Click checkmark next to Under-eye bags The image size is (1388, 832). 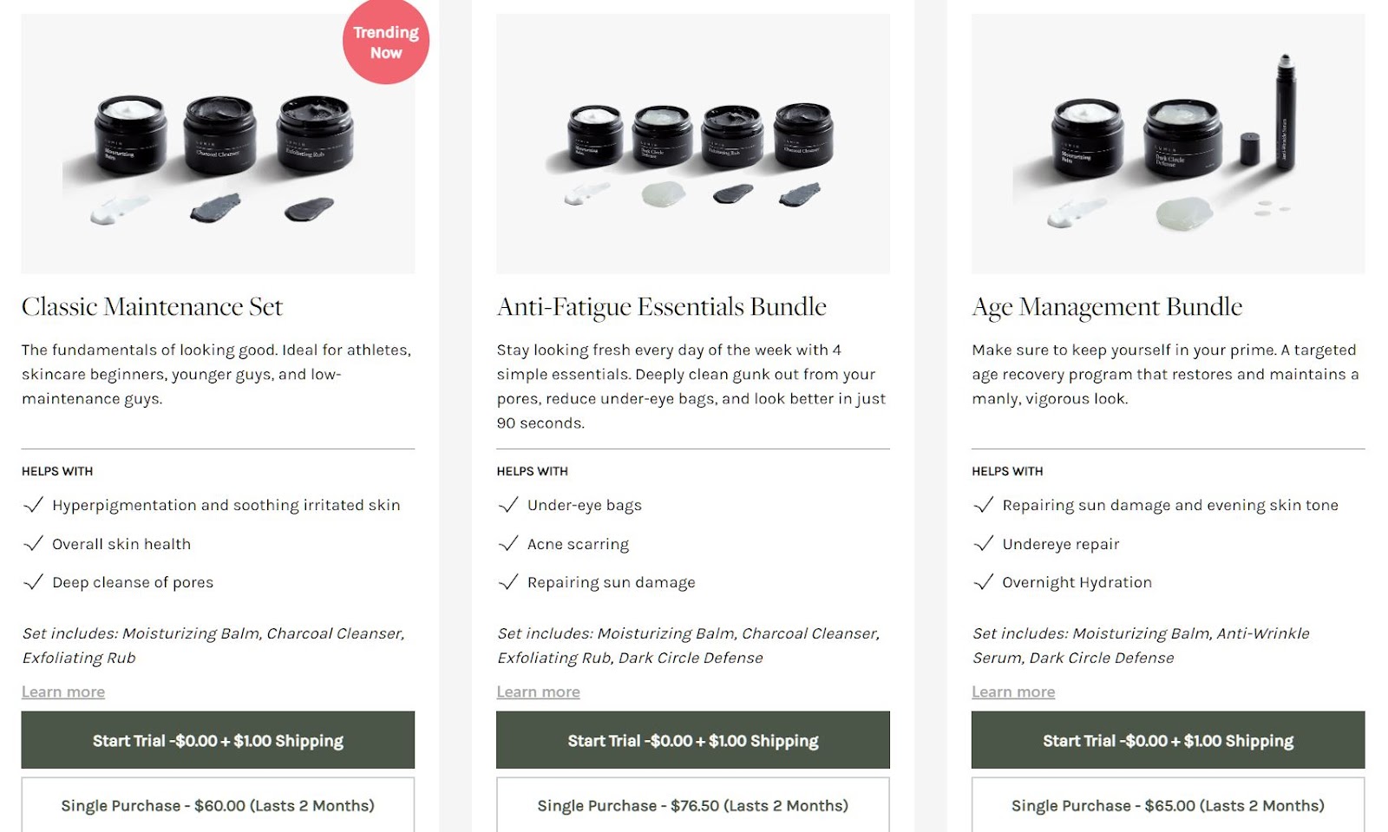click(508, 505)
